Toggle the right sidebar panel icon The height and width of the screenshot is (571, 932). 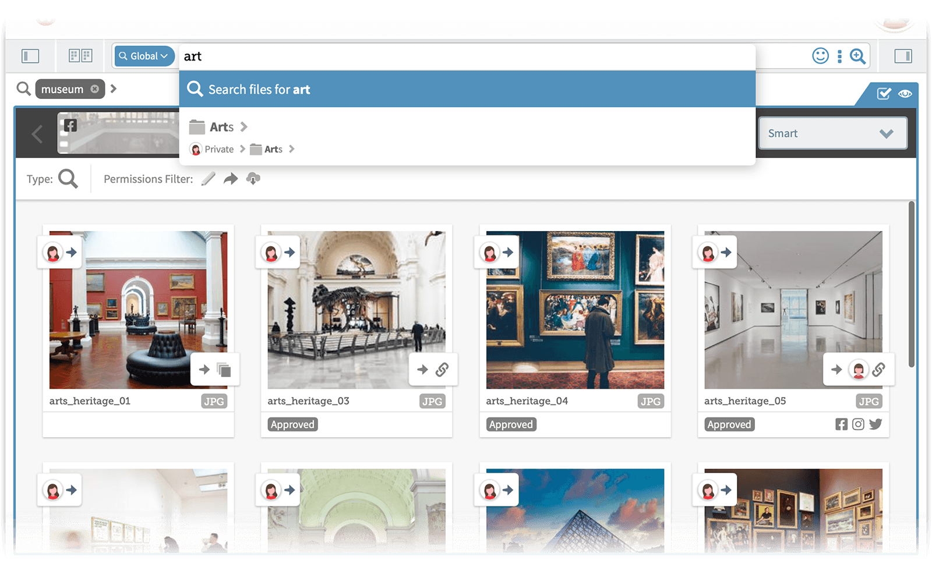pyautogui.click(x=903, y=56)
